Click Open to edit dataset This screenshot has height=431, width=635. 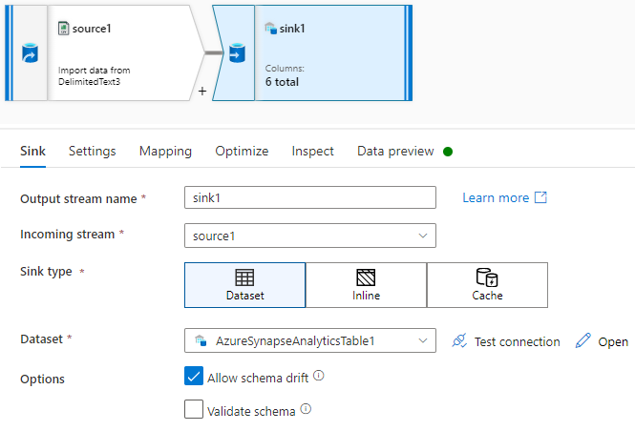click(x=613, y=341)
